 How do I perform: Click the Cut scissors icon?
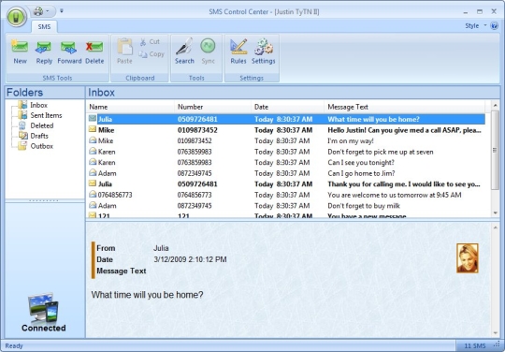143,42
